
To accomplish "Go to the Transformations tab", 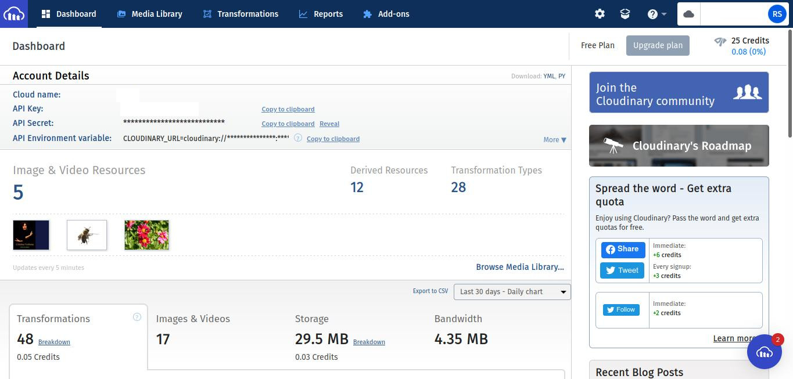I will click(x=241, y=14).
